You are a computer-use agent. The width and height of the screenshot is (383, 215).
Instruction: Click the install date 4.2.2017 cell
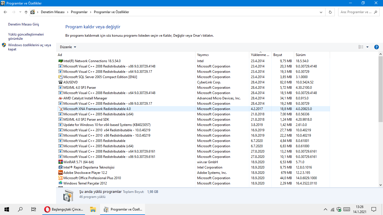pyautogui.click(x=257, y=109)
